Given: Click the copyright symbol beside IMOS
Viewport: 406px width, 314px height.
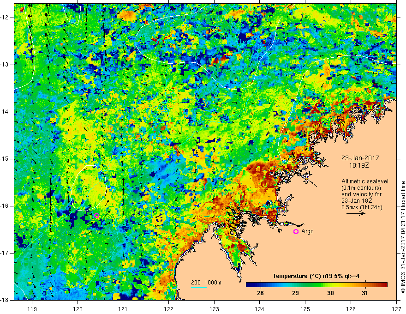Looking at the screenshot, I should (403, 291).
